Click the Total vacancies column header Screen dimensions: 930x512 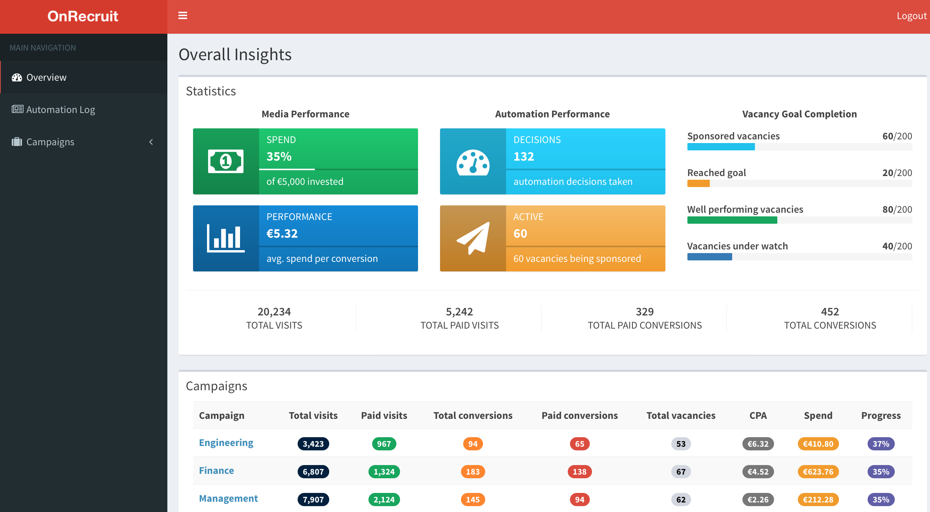[681, 416]
